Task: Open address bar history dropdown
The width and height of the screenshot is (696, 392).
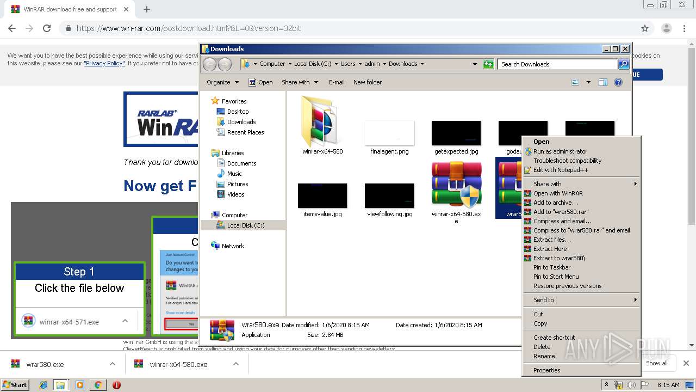Action: coord(475,64)
